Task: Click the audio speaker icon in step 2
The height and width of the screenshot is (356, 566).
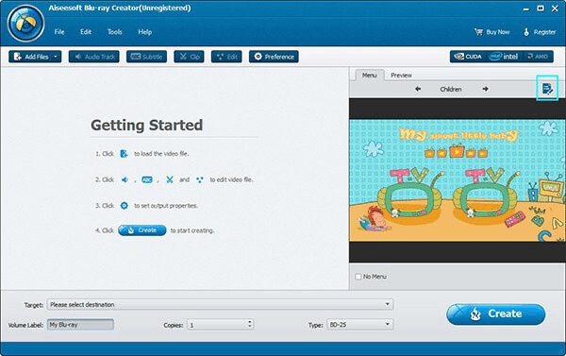Action: pyautogui.click(x=125, y=179)
